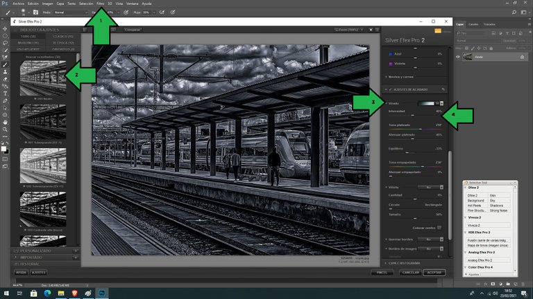Toggle pressure for opacity icon
The width and height of the screenshot is (533, 299).
coord(126,12)
